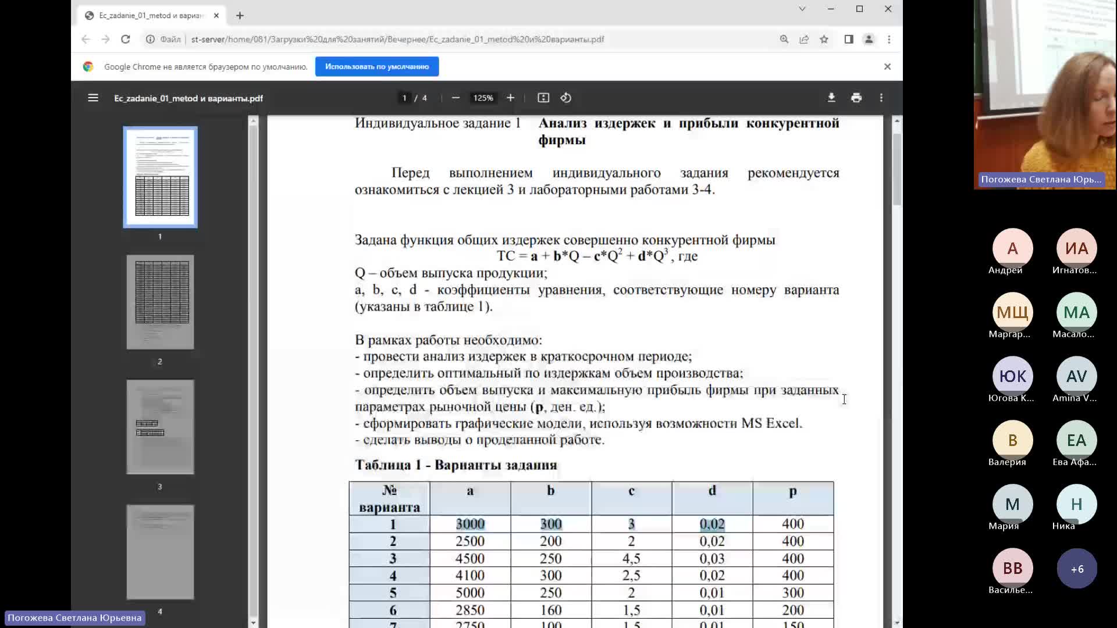Open the PDF sidebar hamburger menu
Image resolution: width=1117 pixels, height=628 pixels.
(93, 98)
